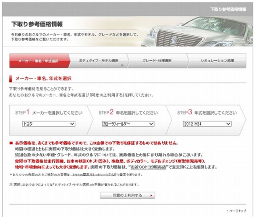Screen dimensions: 254x217
Task: Jump to ページトップ link at bottom
Action: (x=237, y=211)
